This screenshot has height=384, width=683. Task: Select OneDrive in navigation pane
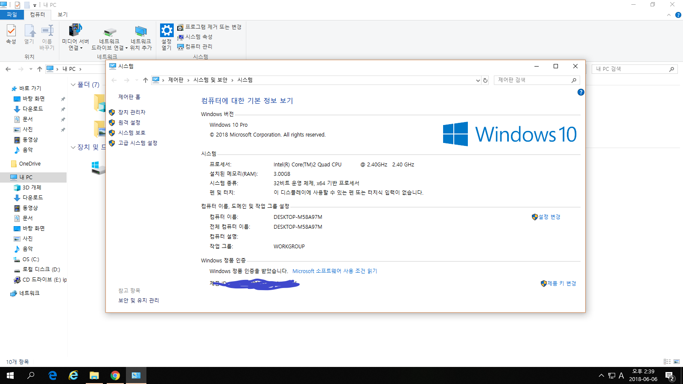(30, 164)
